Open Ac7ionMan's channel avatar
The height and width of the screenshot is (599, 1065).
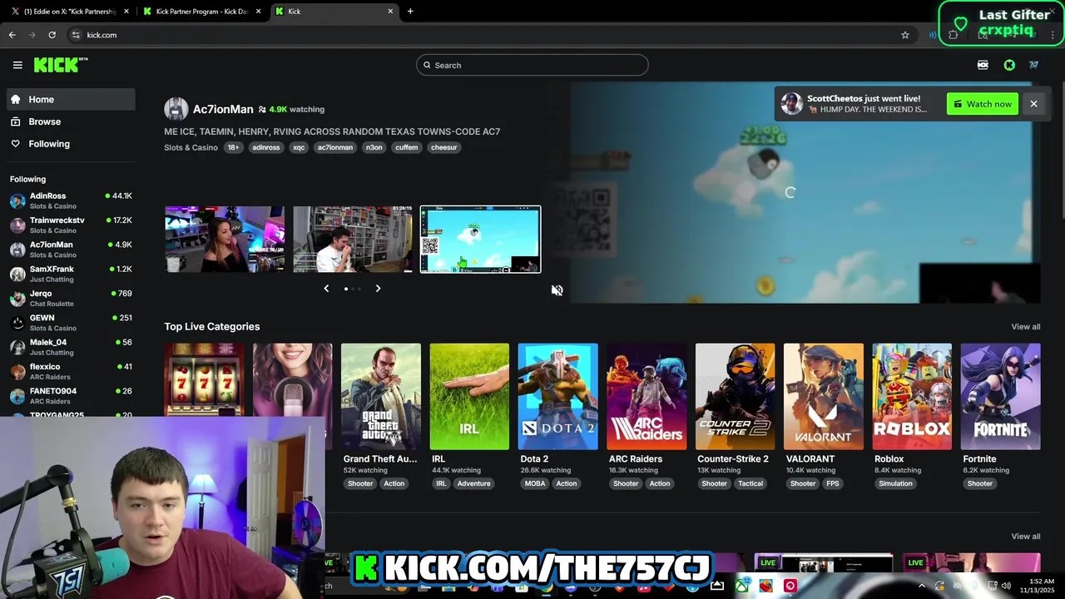(176, 109)
